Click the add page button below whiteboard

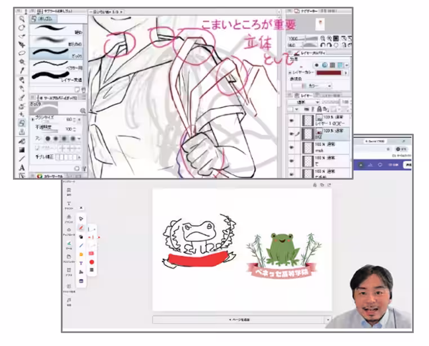coord(238,320)
